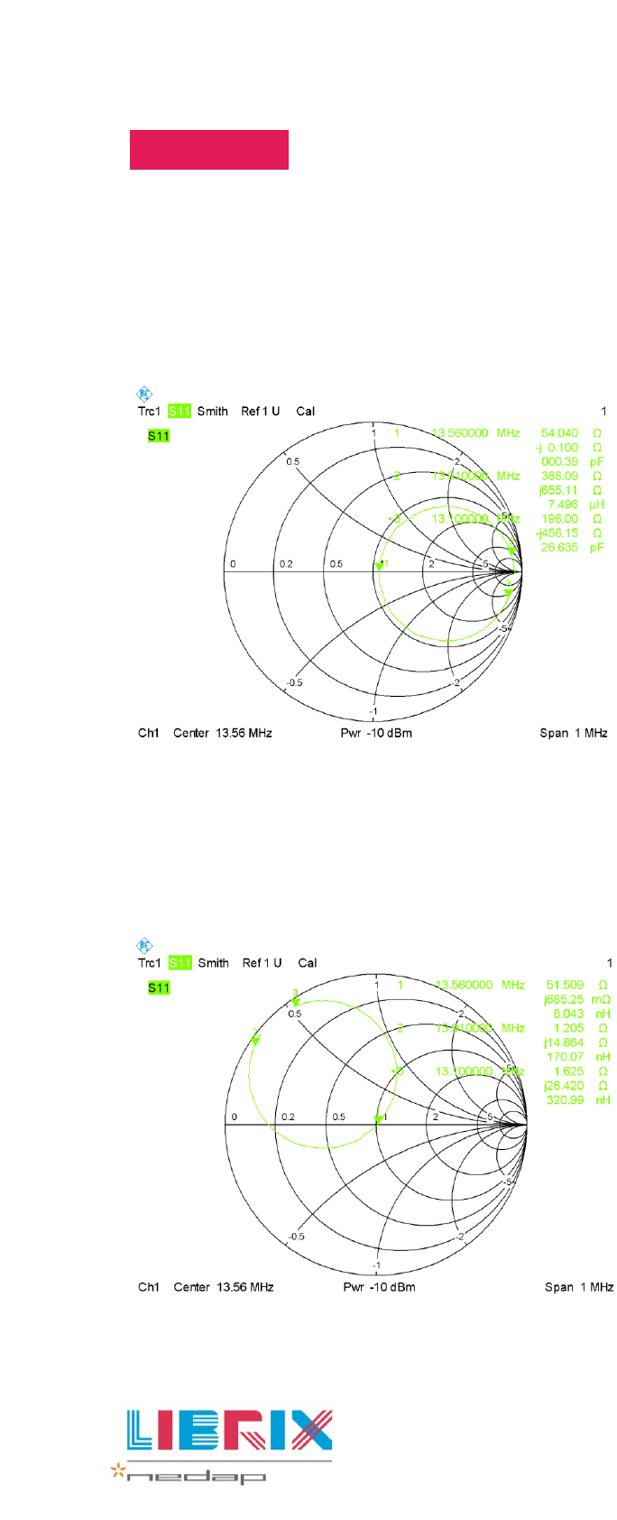Select marker 3 triangle on second chart trace
The image size is (617, 1520).
[x=295, y=1002]
